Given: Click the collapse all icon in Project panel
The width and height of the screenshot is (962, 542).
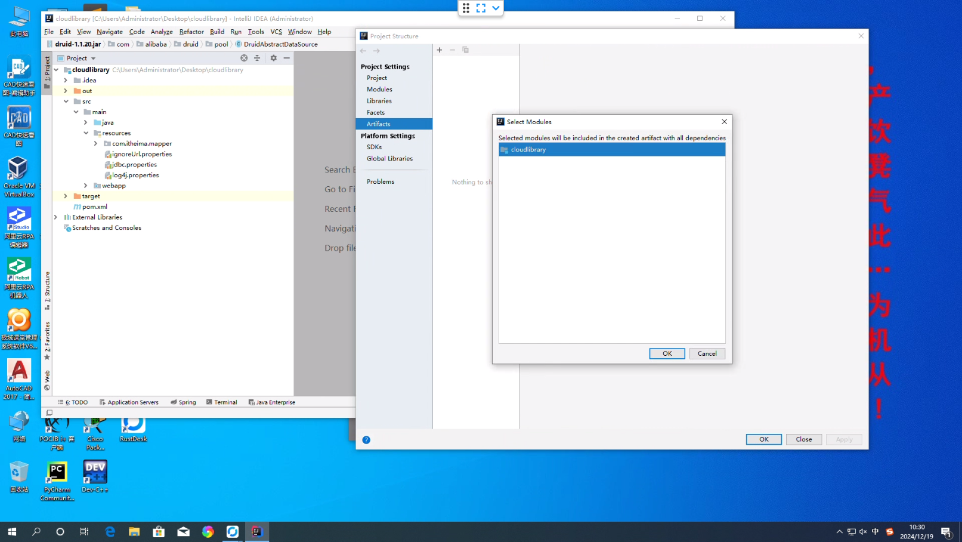Looking at the screenshot, I should tap(257, 58).
